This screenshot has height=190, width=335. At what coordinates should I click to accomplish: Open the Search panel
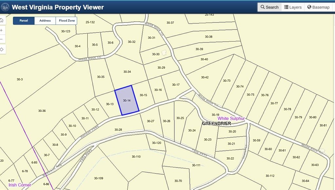tap(270, 7)
